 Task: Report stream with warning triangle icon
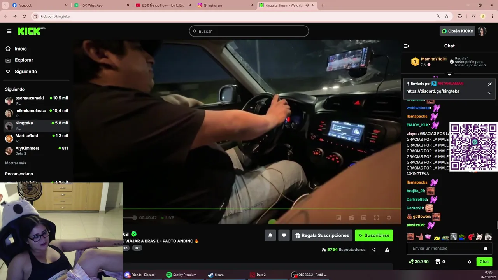point(387,250)
